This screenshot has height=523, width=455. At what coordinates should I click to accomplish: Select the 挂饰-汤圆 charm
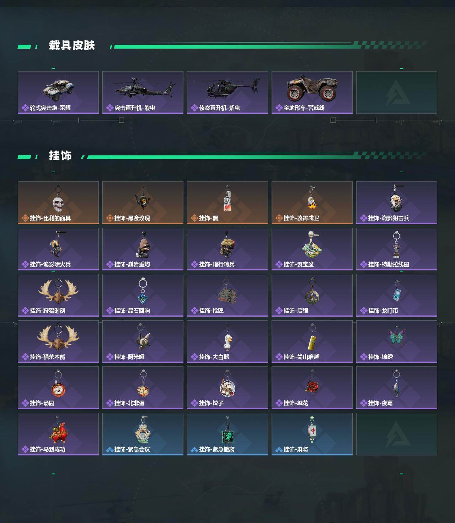tap(58, 388)
